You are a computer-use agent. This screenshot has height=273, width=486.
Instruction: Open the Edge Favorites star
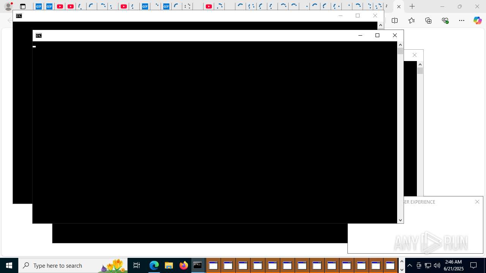tap(411, 20)
